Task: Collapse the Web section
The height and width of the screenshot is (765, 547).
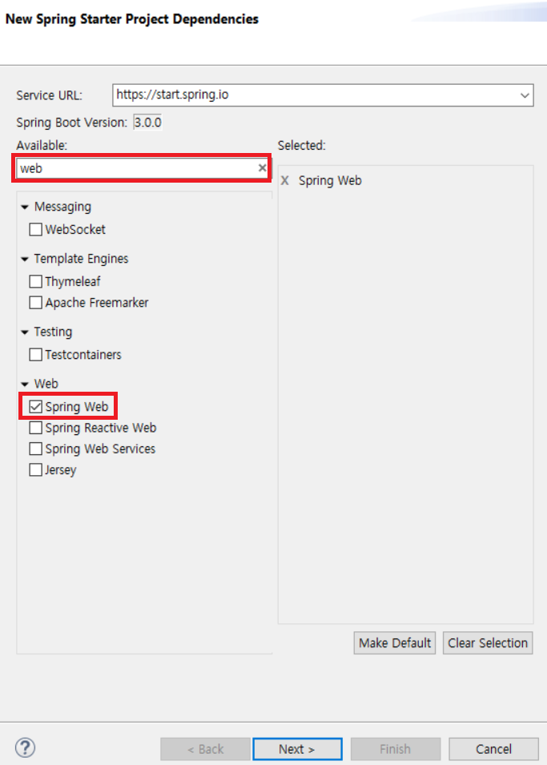Action: pyautogui.click(x=25, y=384)
